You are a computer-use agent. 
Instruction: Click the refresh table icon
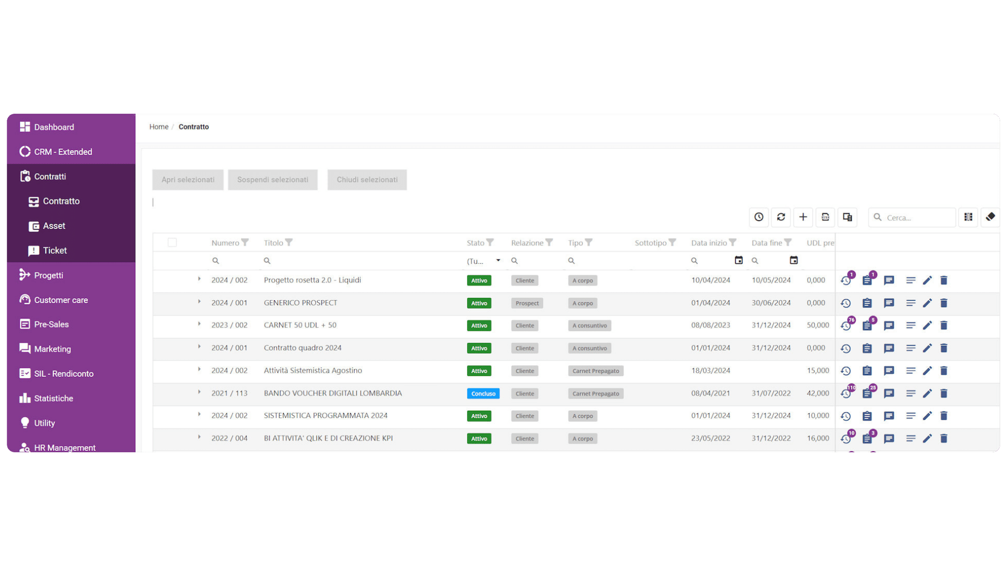click(781, 217)
